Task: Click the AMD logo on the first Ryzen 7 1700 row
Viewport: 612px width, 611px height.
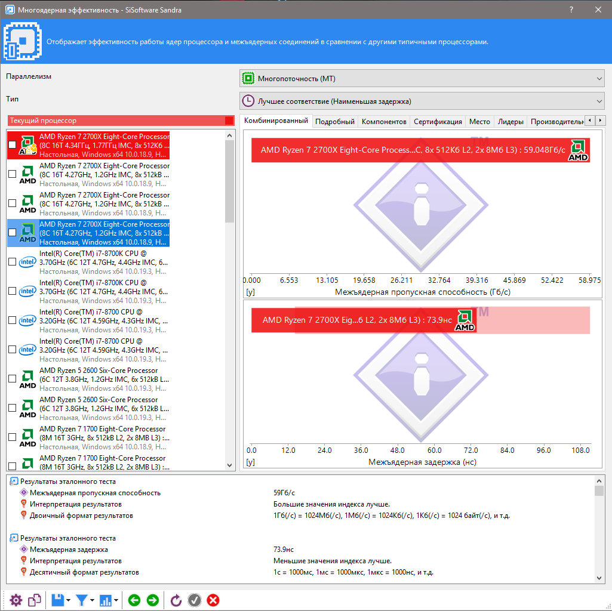Action: (27, 438)
